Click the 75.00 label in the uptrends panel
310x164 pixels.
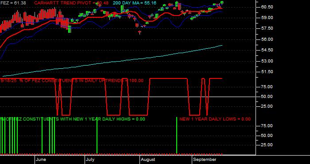267,87
